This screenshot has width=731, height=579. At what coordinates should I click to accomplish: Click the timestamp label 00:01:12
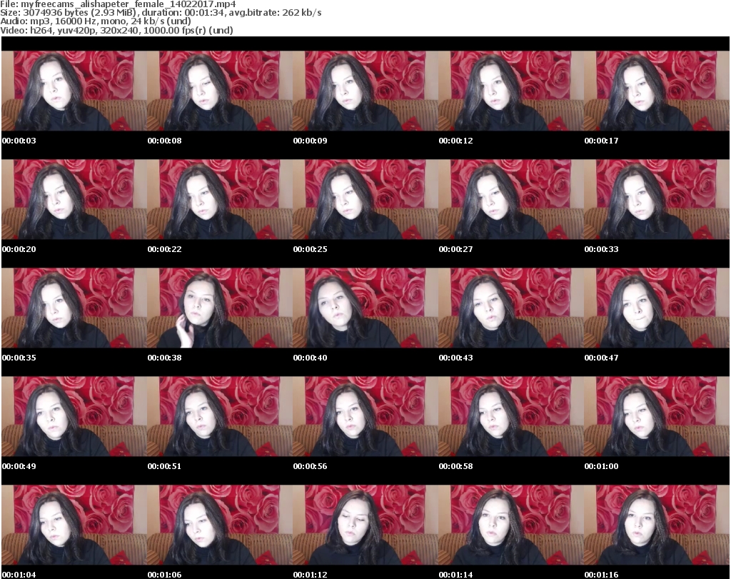(310, 575)
